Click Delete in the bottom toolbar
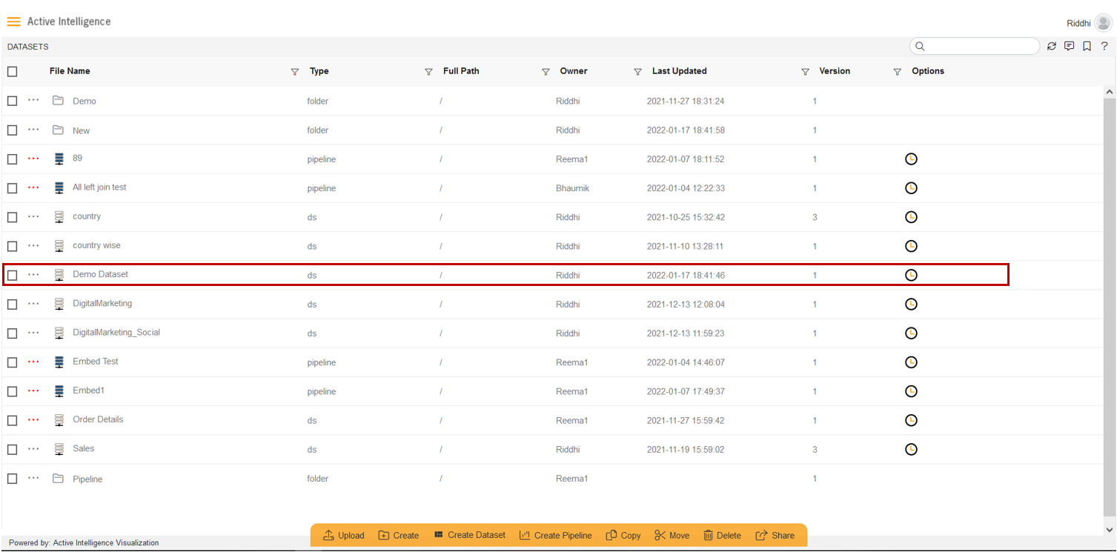This screenshot has width=1117, height=552. (722, 535)
